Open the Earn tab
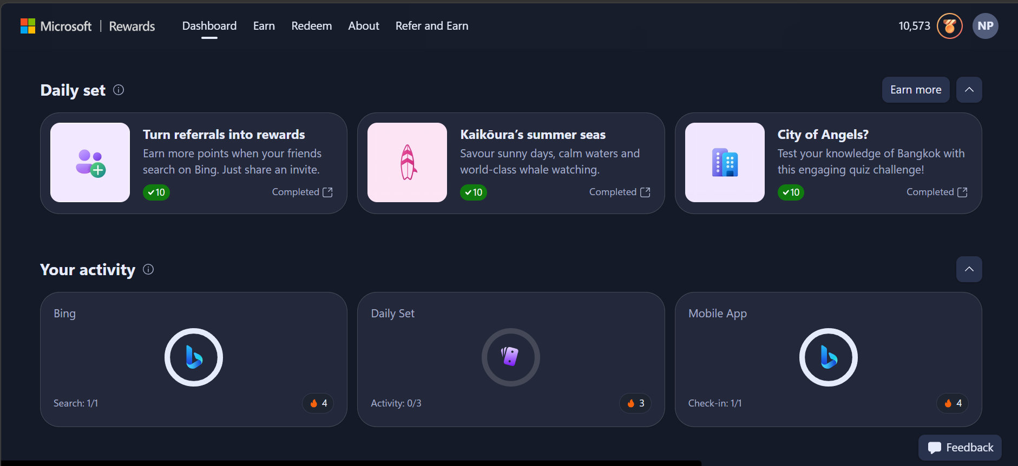Screen dimensions: 1018x466 tap(264, 26)
